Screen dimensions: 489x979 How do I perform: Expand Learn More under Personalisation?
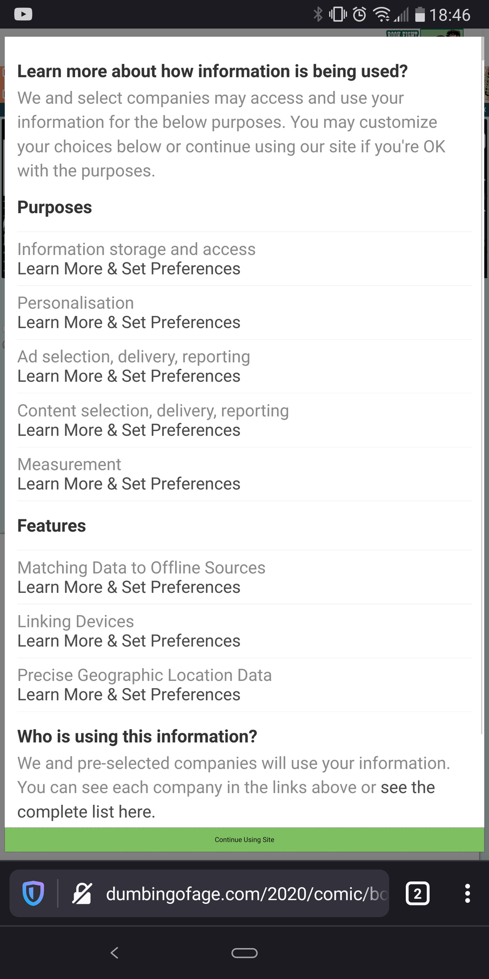click(129, 322)
